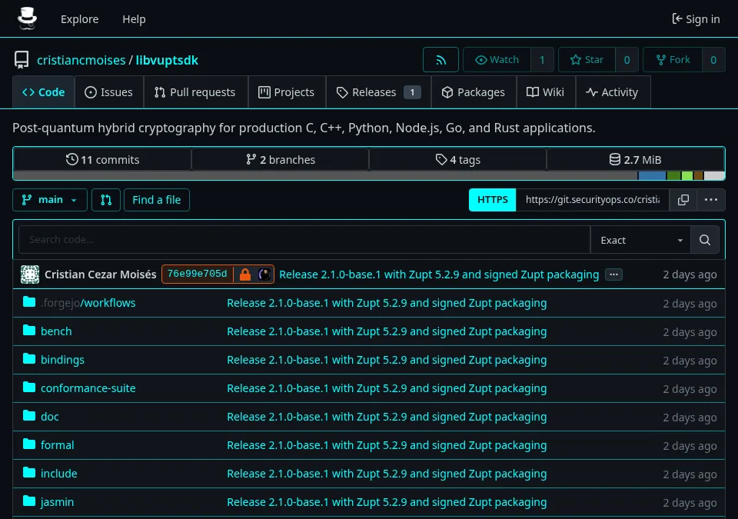The height and width of the screenshot is (519, 738).
Task: Open the doc row commit message
Action: pos(387,417)
